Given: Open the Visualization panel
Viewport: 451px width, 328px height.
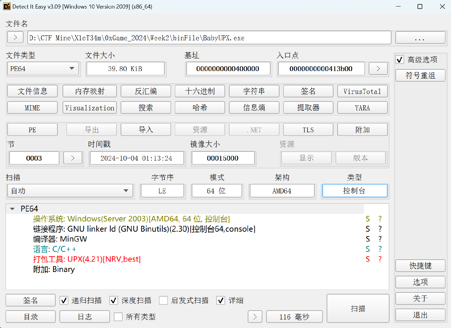Looking at the screenshot, I should (90, 107).
